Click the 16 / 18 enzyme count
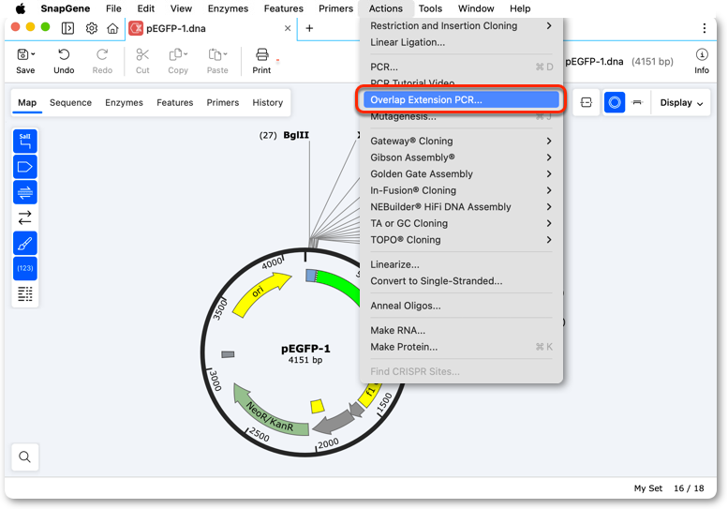 [x=689, y=488]
